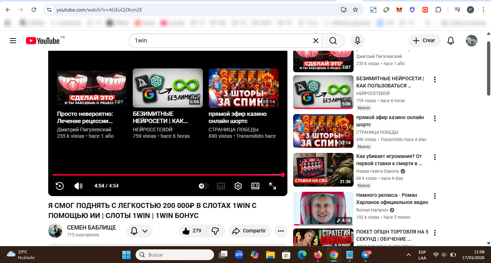
Task: Click the Compartir share button
Action: pos(250,231)
